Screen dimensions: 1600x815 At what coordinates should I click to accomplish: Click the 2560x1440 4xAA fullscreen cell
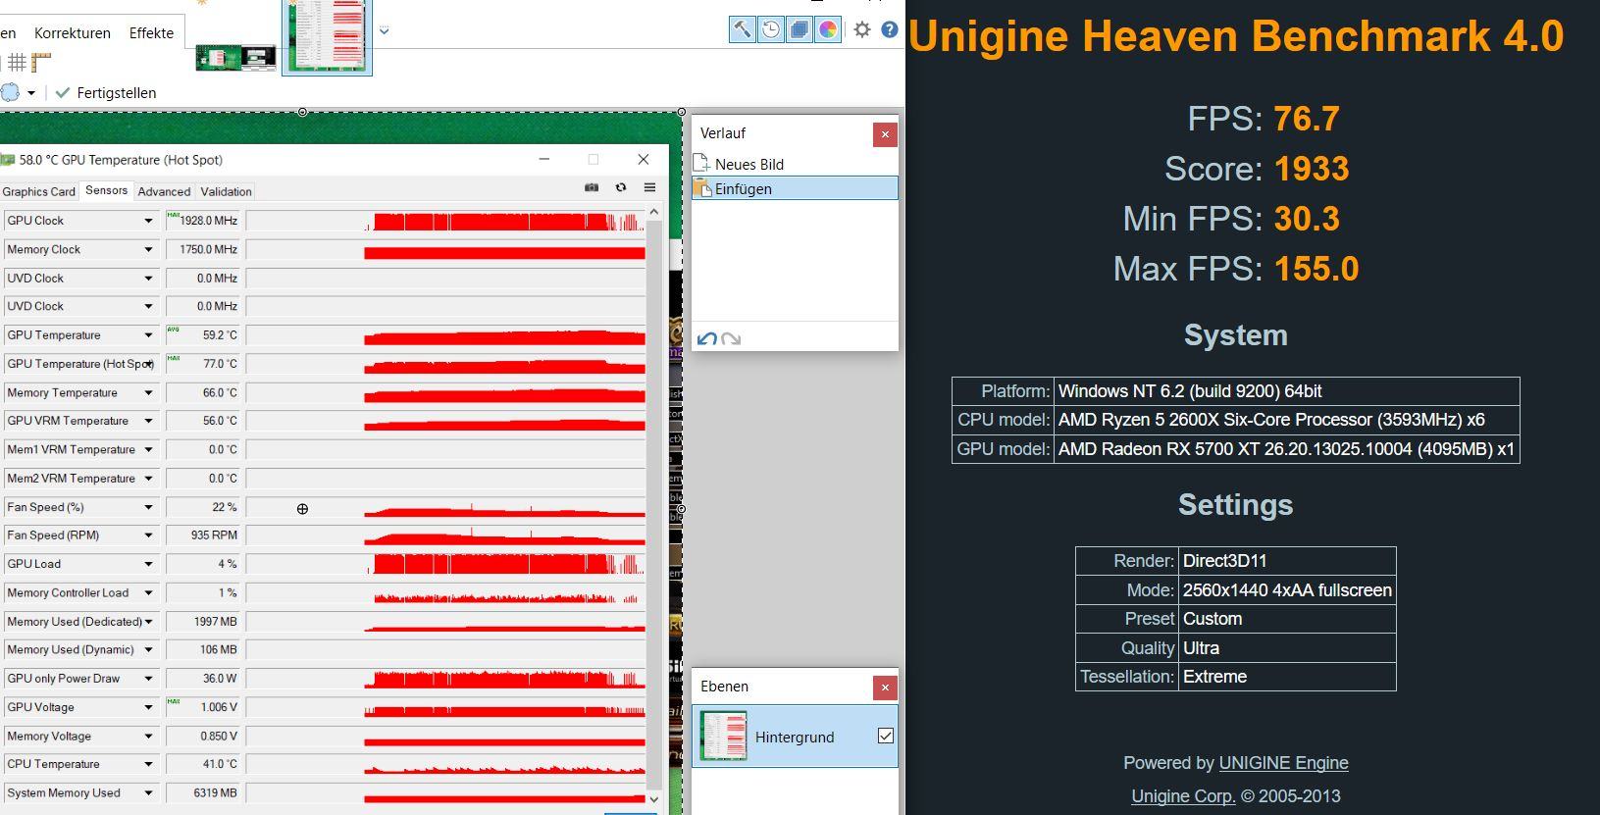tap(1287, 590)
